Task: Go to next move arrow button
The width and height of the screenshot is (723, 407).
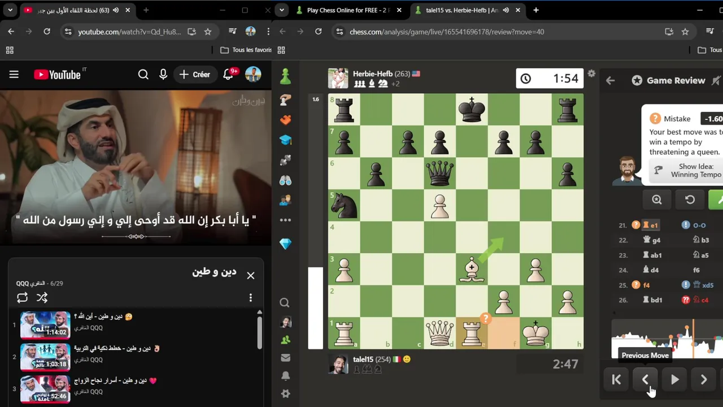Action: click(703, 380)
